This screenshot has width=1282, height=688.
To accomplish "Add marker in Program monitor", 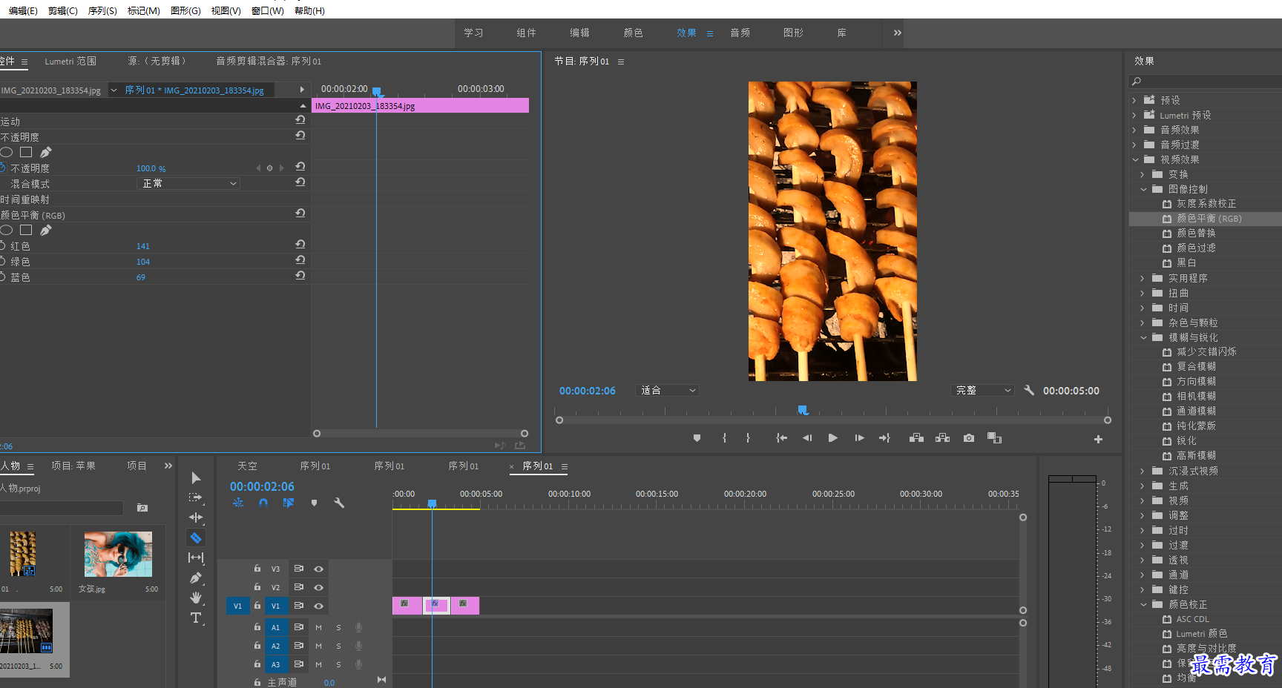I will 697,438.
